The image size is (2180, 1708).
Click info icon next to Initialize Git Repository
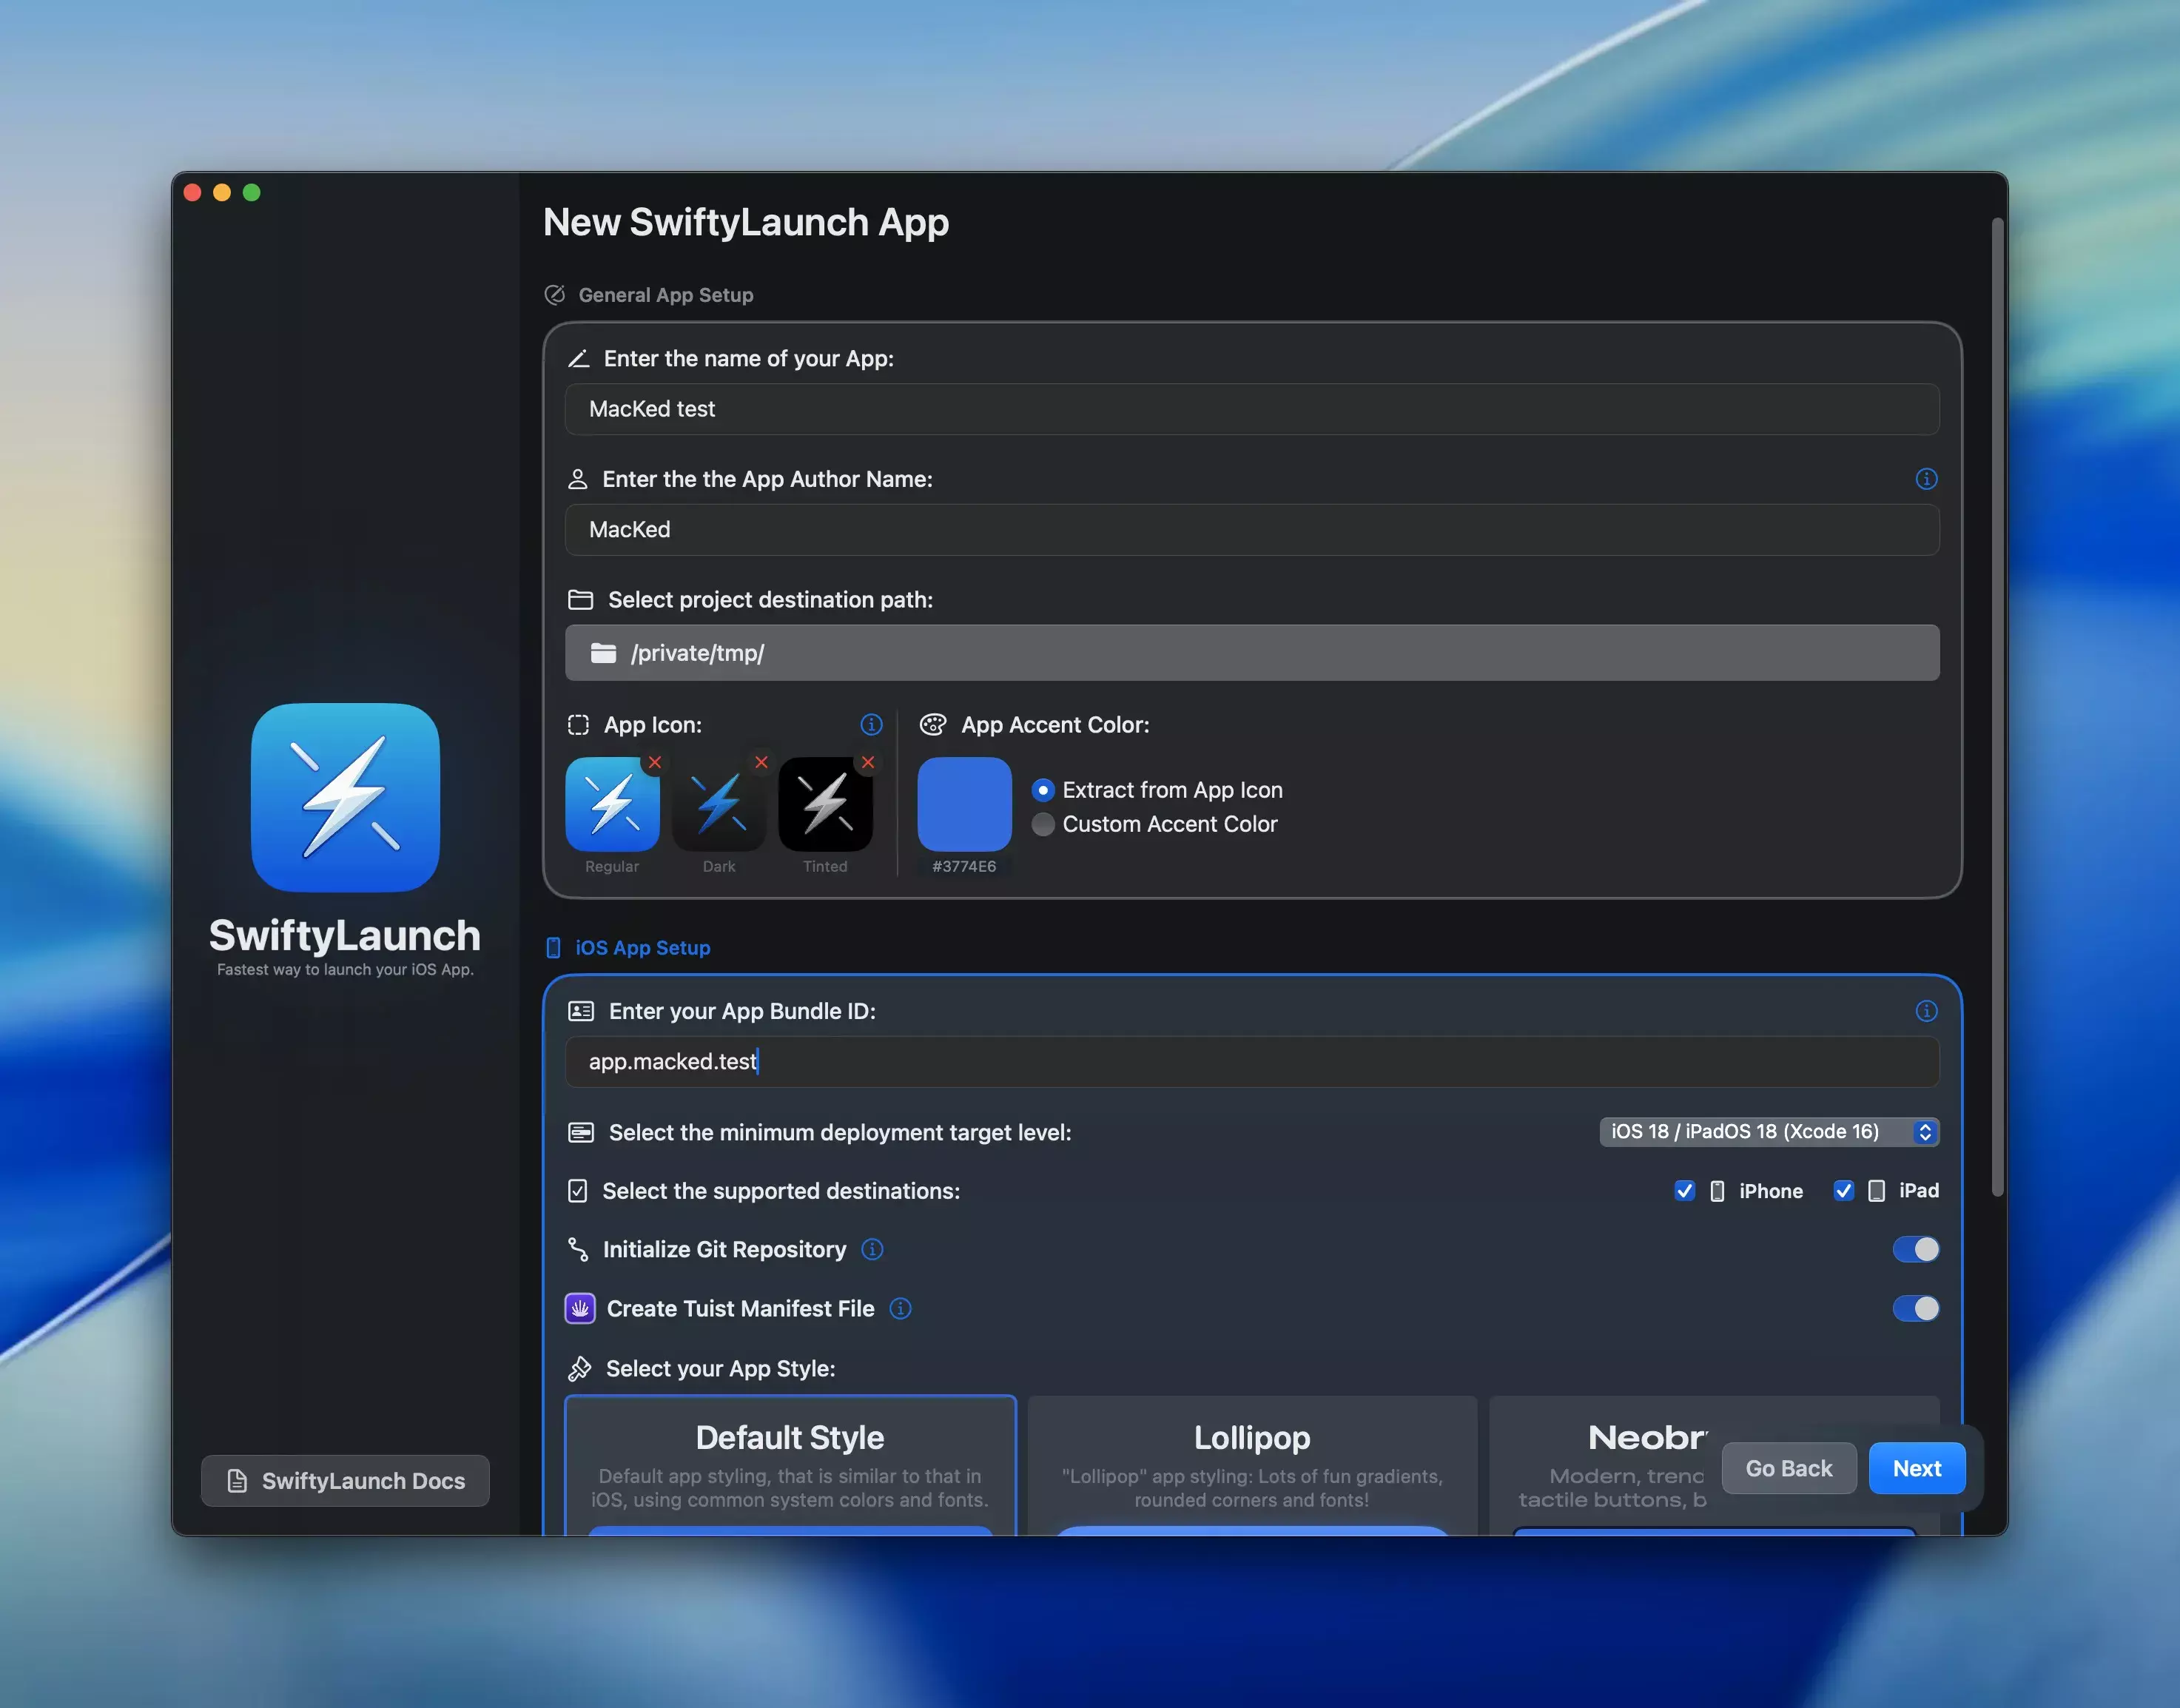tap(872, 1249)
